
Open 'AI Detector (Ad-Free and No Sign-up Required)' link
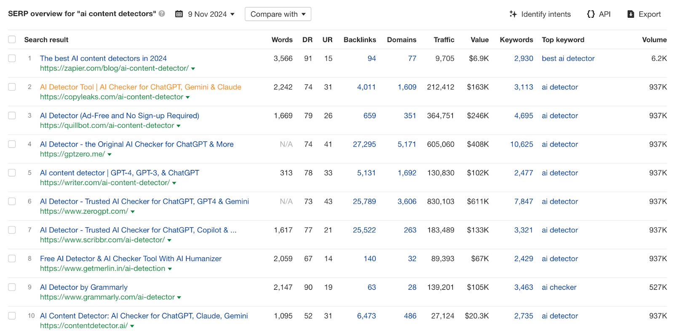[120, 116]
